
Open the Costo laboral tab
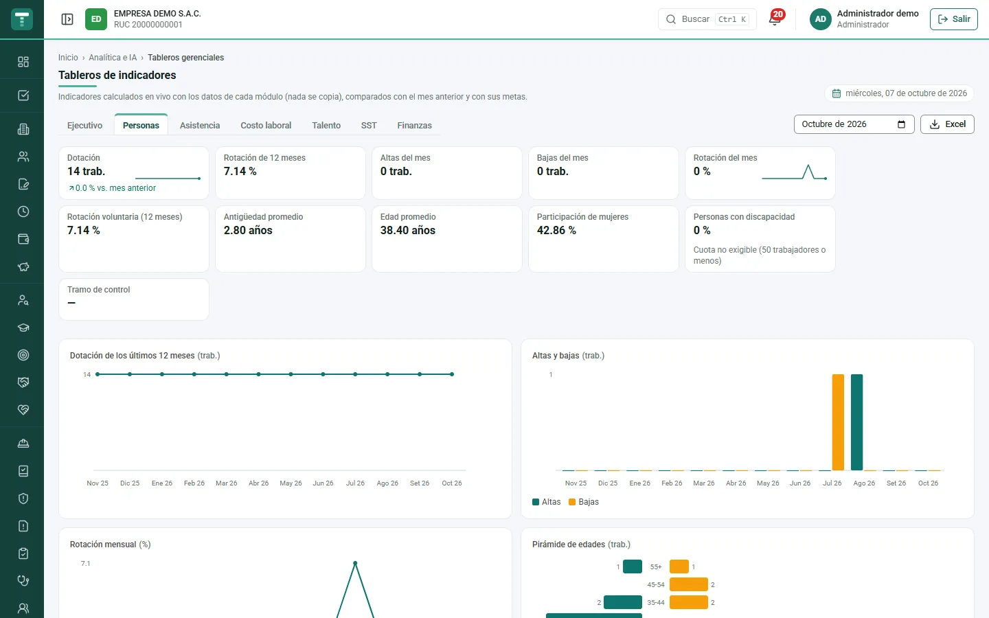click(266, 126)
